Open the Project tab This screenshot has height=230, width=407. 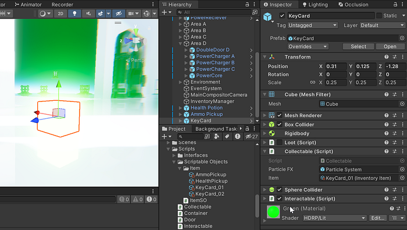click(174, 129)
